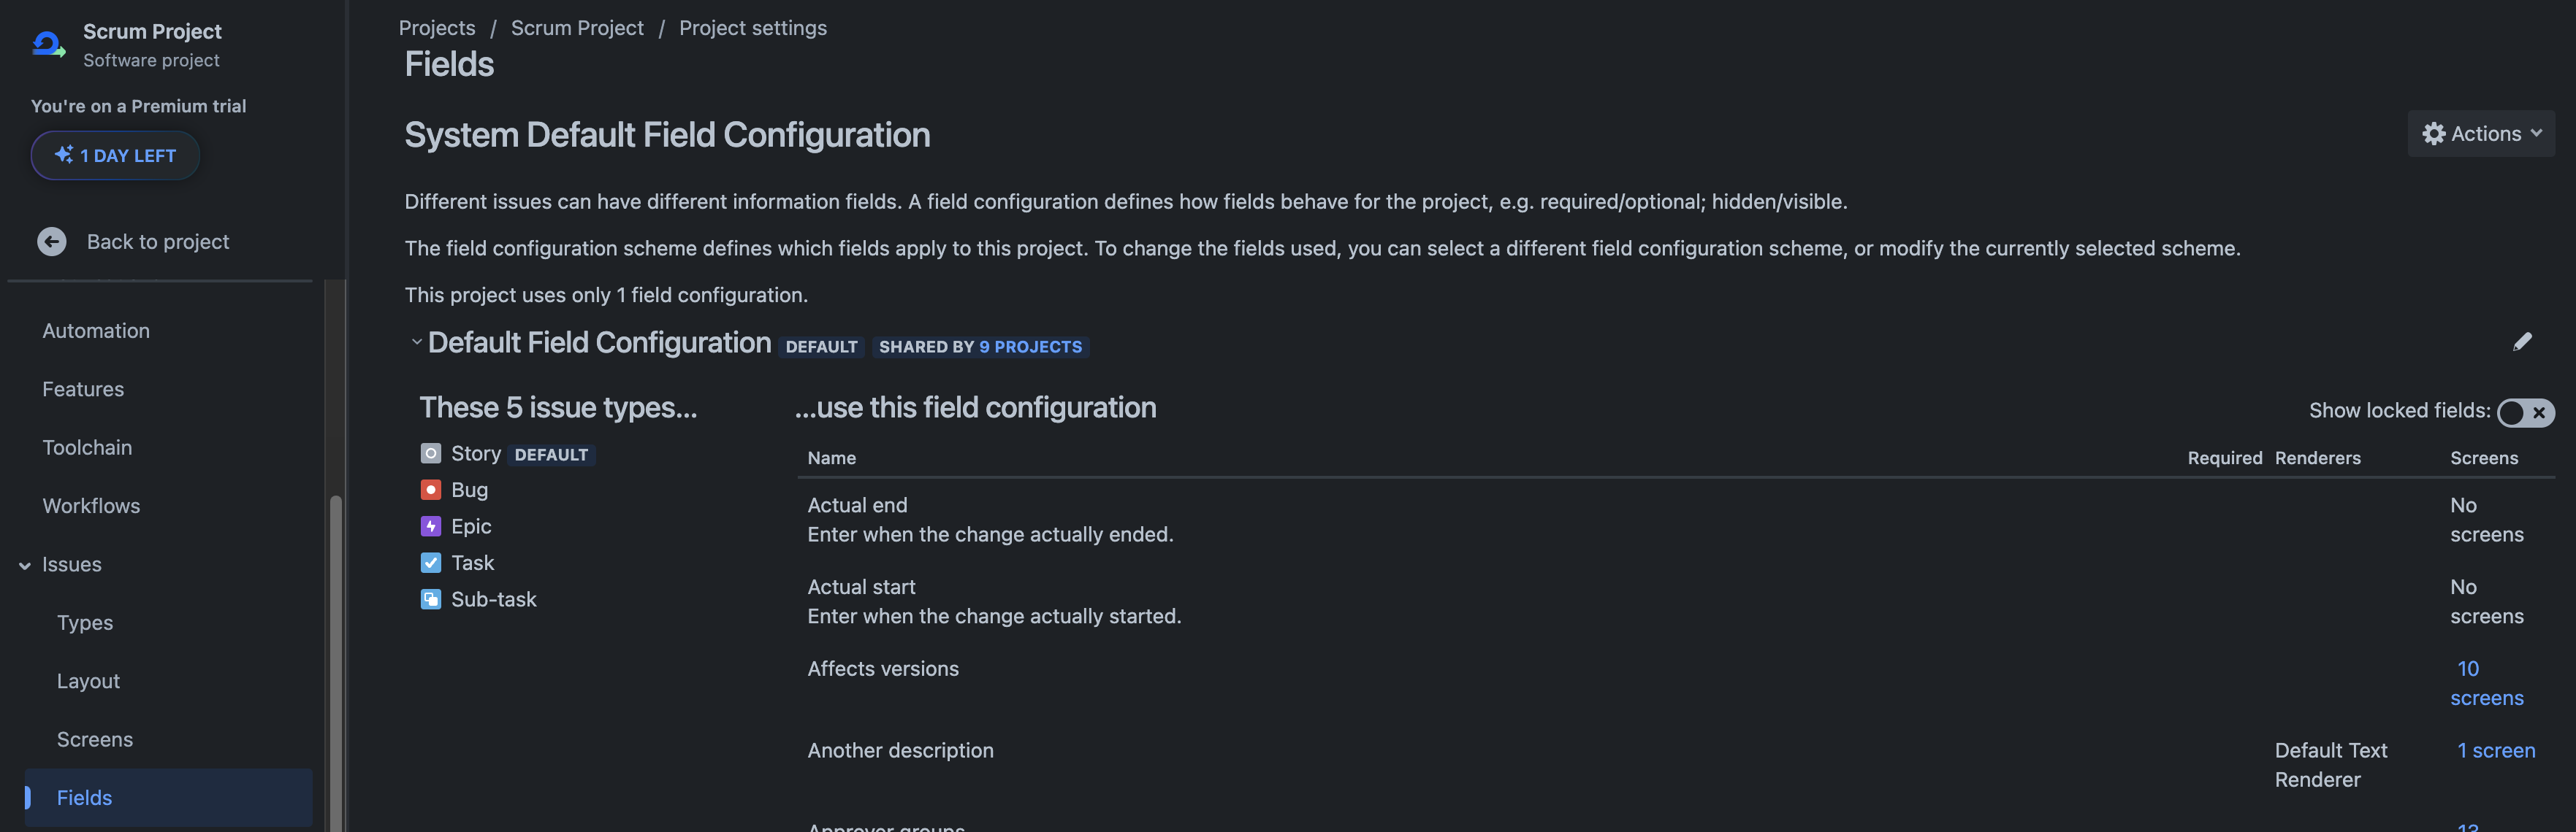Image resolution: width=2576 pixels, height=832 pixels.
Task: Switch to the Workflows settings page
Action: (x=91, y=505)
